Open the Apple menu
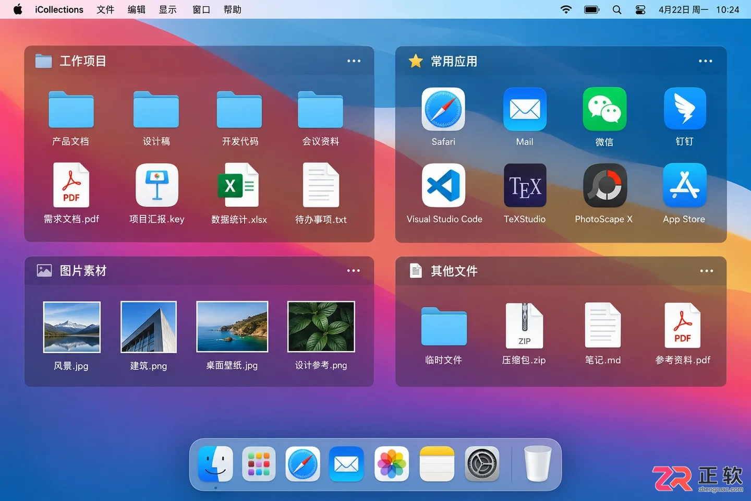The width and height of the screenshot is (751, 501). 18,9
